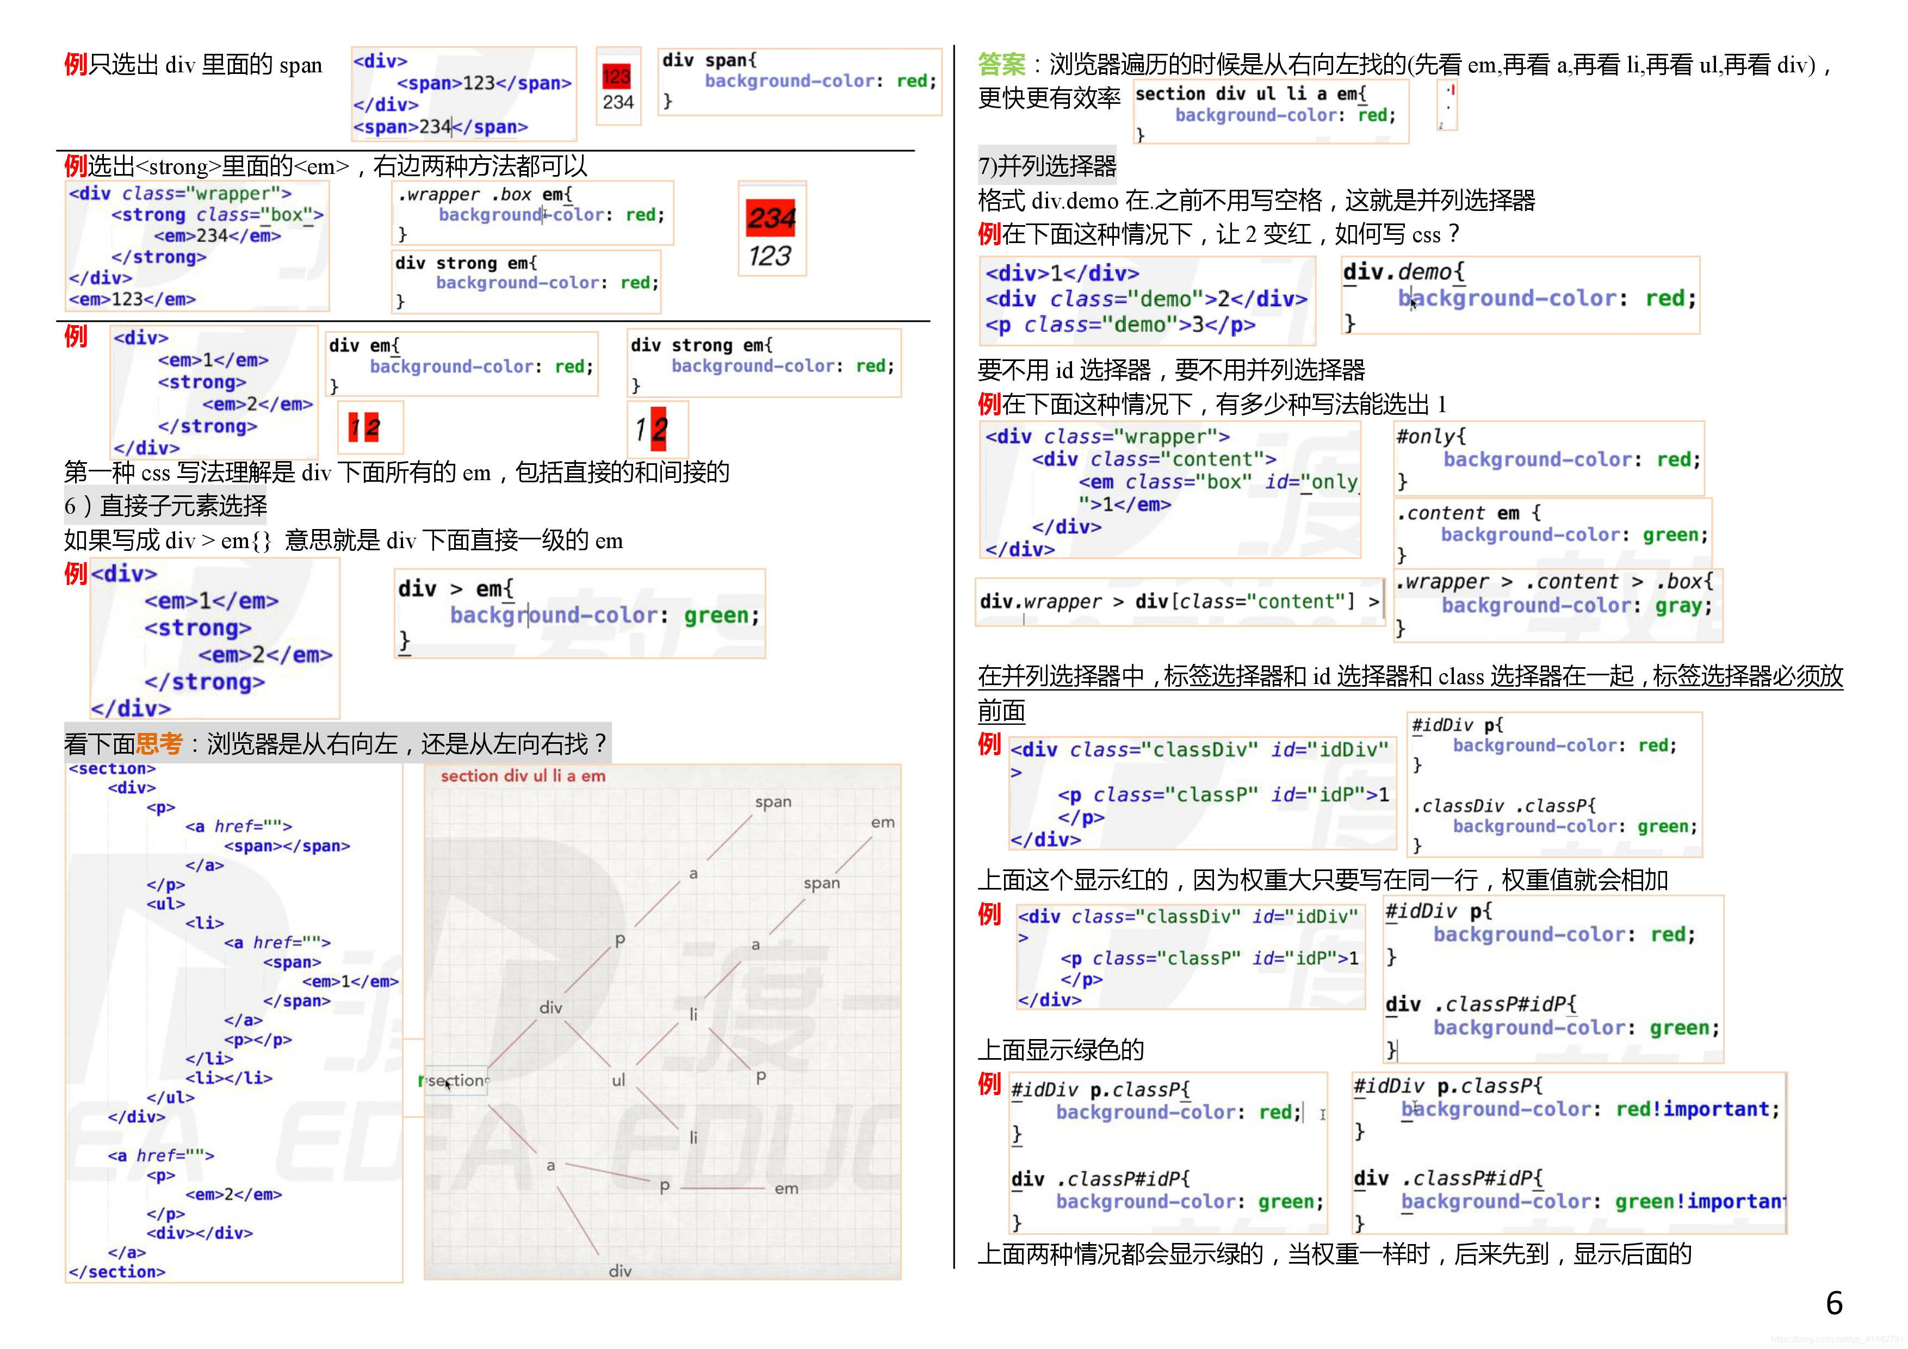Click the 'div.demo' code snippet

coord(1520,296)
